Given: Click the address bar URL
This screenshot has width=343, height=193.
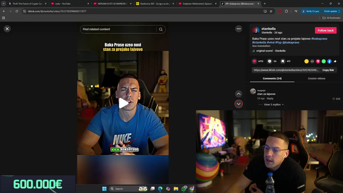Looking at the screenshot, I should pos(57,11).
